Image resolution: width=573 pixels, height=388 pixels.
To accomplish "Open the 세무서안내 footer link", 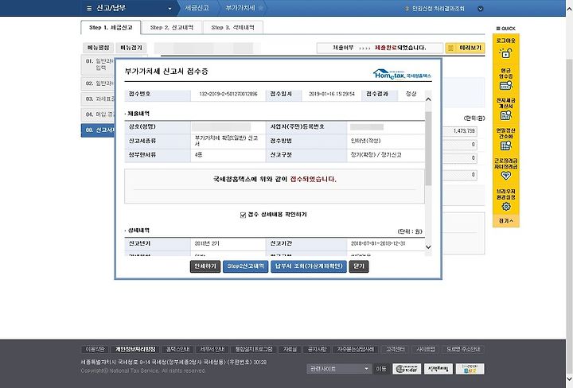I will click(212, 349).
